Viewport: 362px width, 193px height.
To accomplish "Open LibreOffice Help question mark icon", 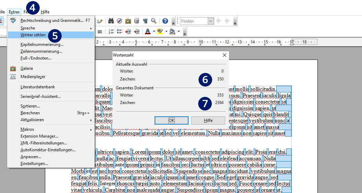I will [165, 21].
